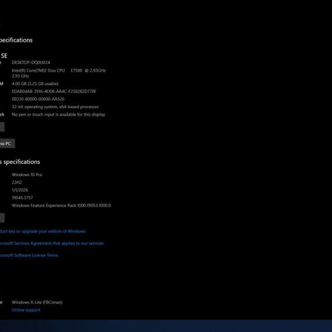Select the version value 22H2
Image resolution: width=332 pixels, height=332 pixels.
pyautogui.click(x=17, y=183)
